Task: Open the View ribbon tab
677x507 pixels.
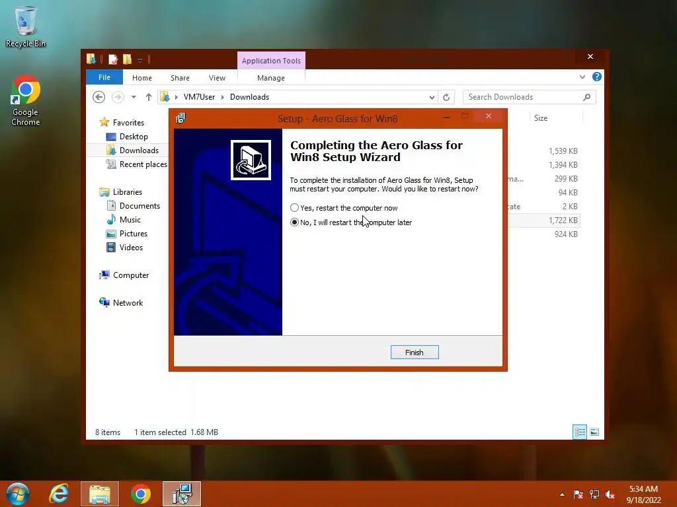Action: tap(217, 78)
